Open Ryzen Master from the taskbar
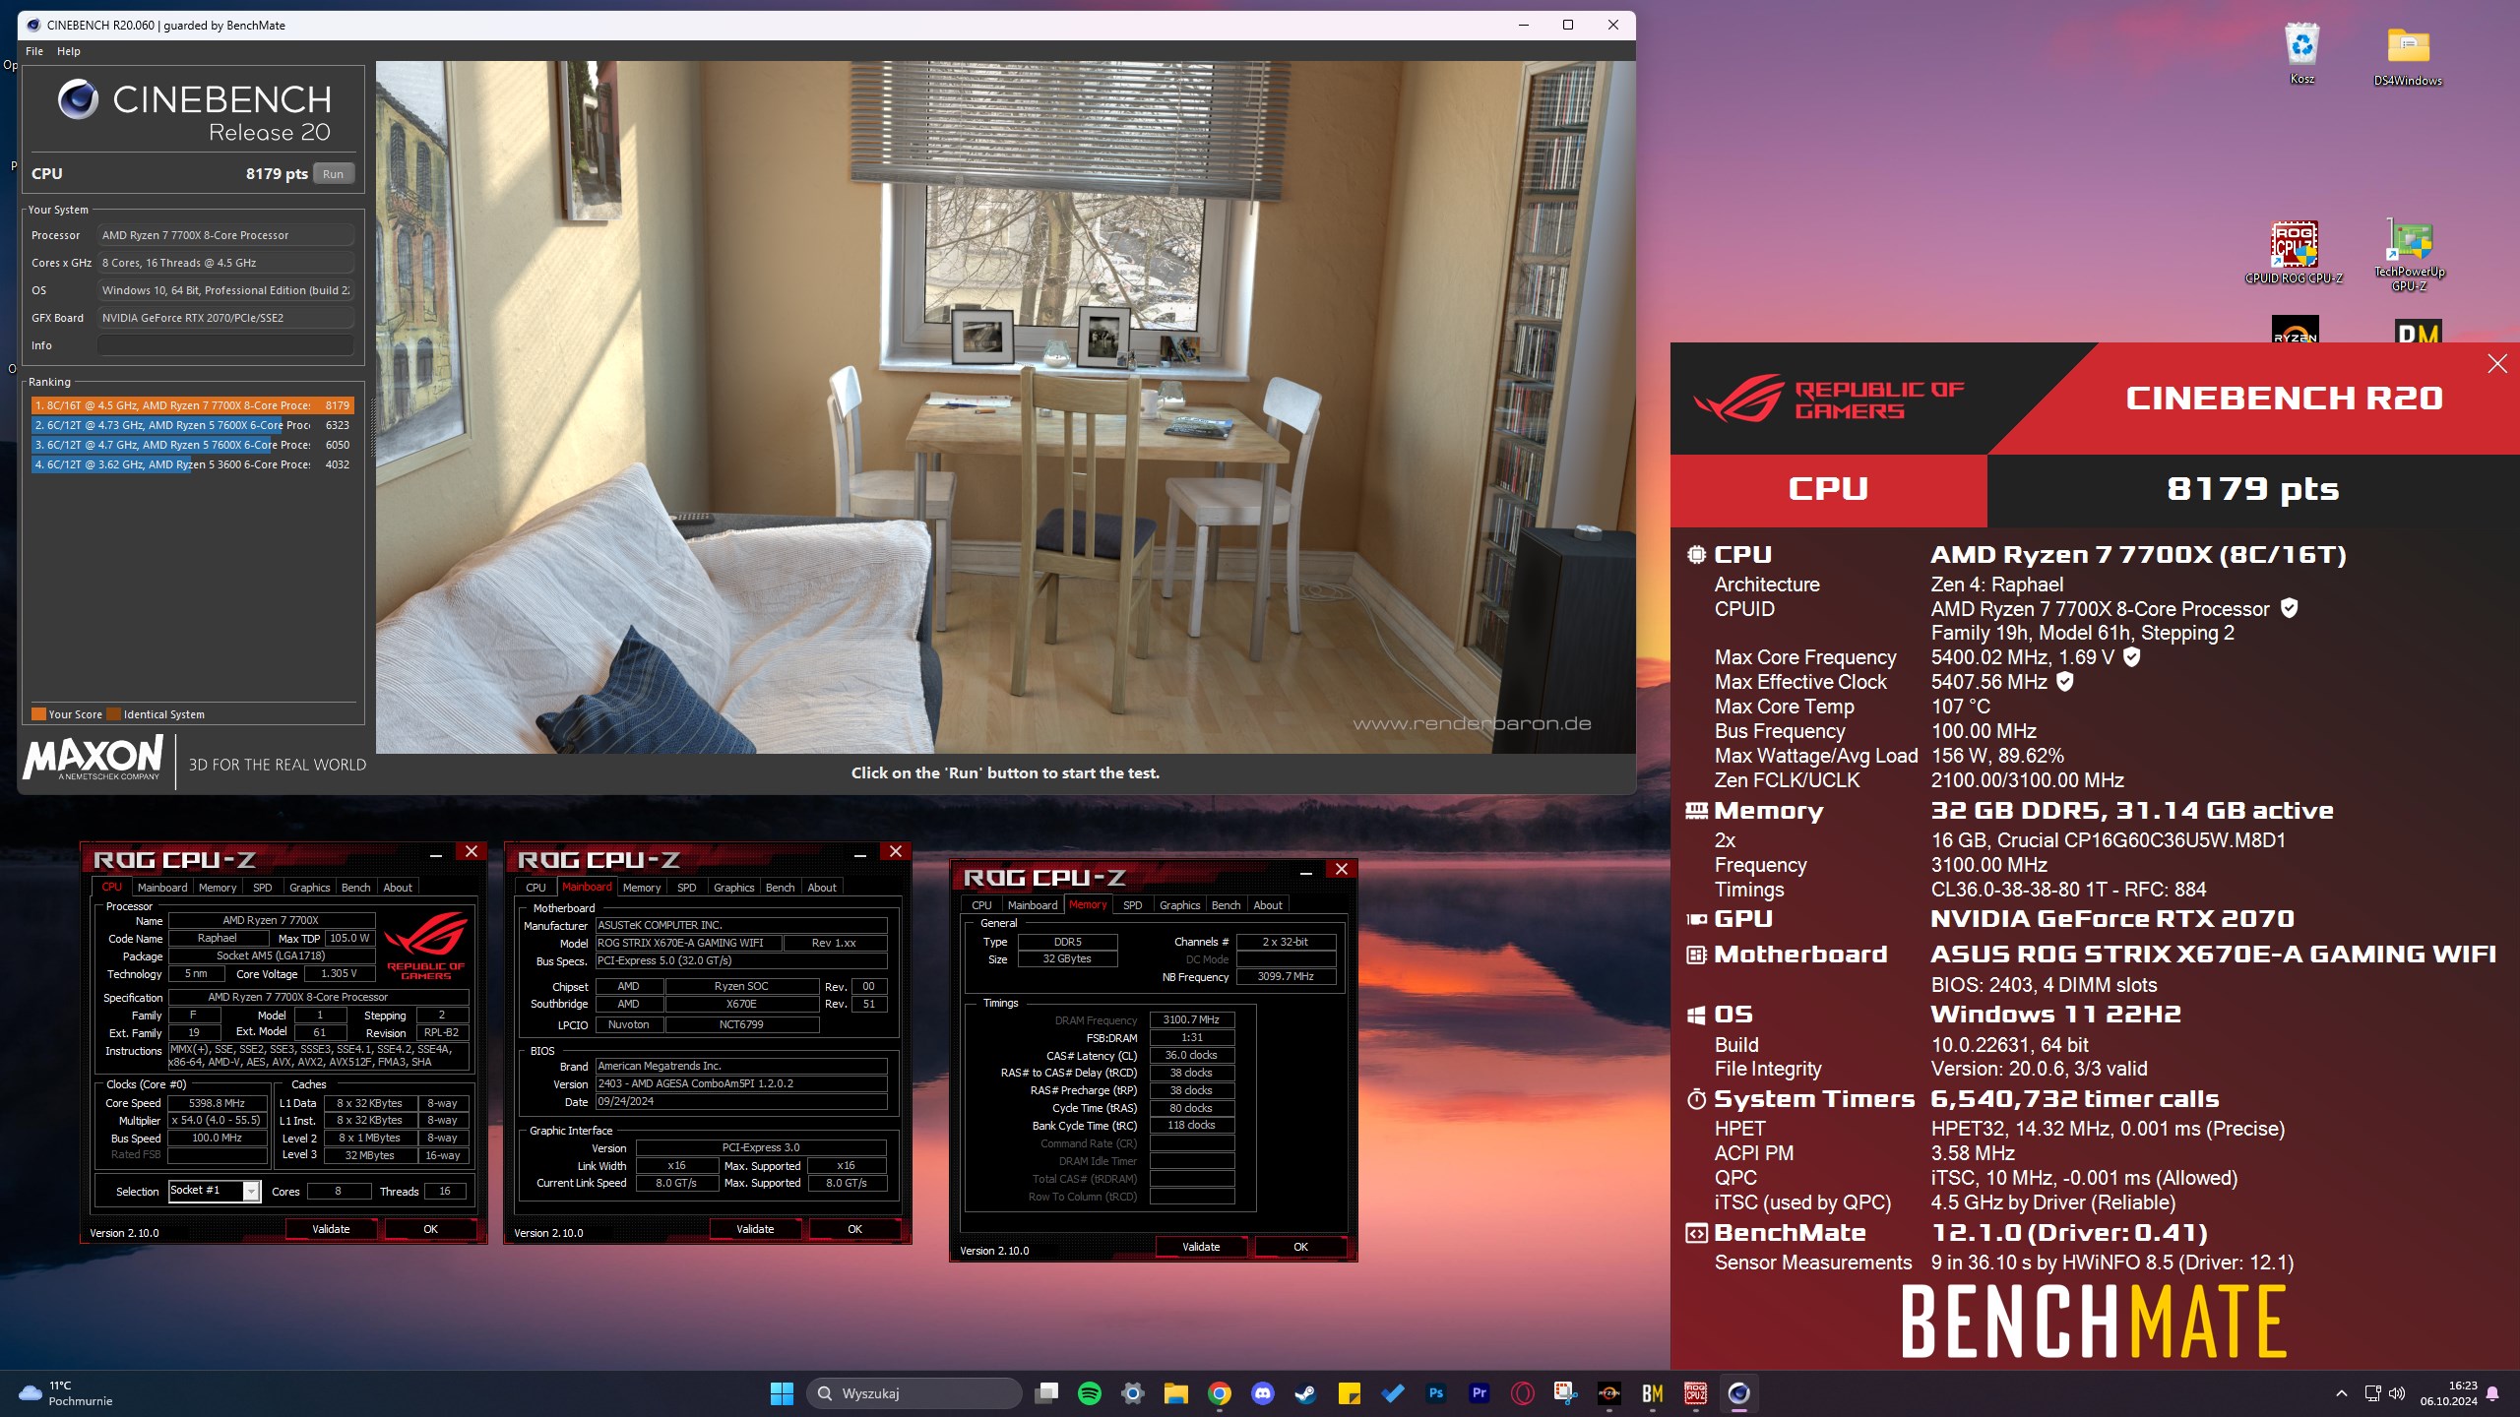The width and height of the screenshot is (2520, 1417). (x=1609, y=1393)
